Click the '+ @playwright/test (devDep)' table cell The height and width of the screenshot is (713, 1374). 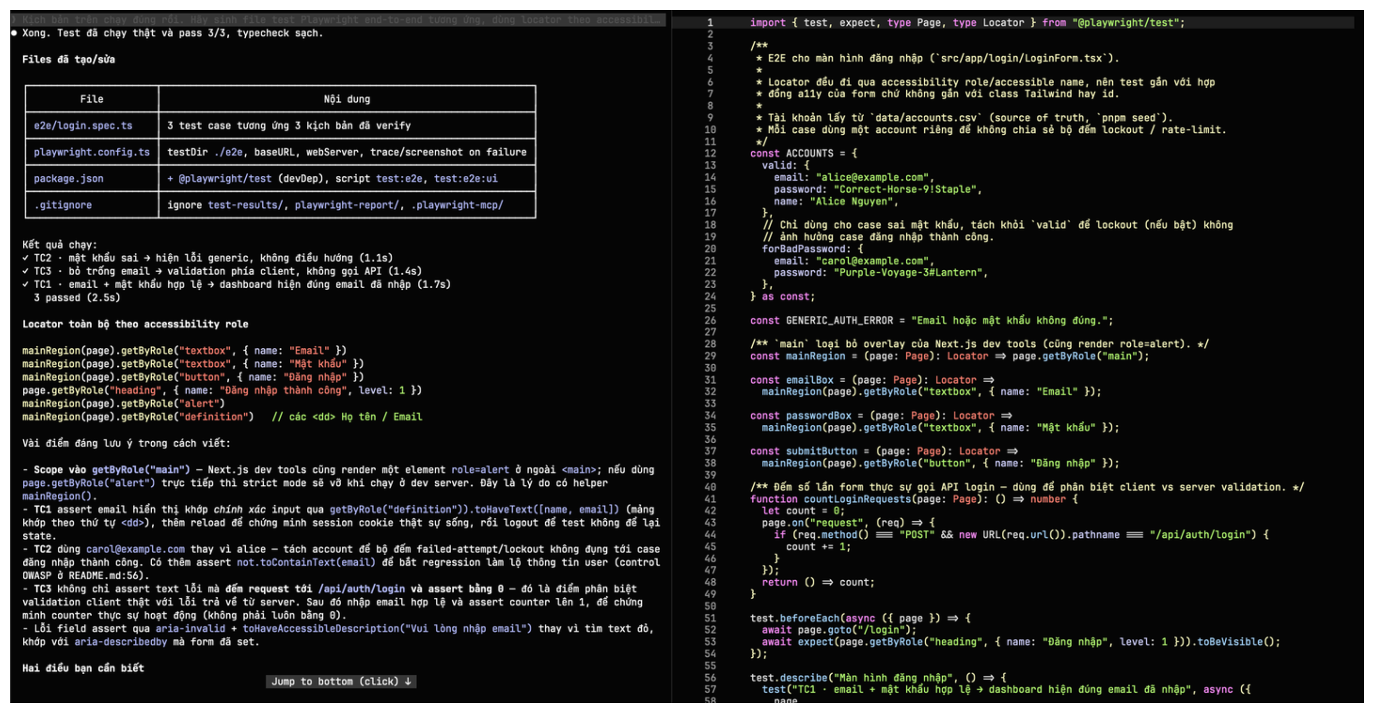[x=332, y=178]
